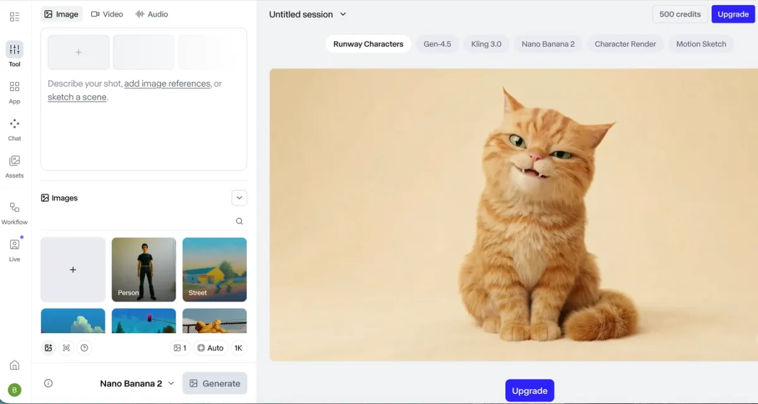The image size is (758, 404).
Task: Click the help question mark icon
Action: 85,348
